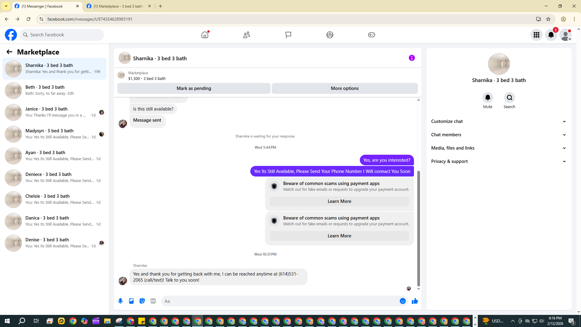581x327 pixels.
Task: Open the account profile menu
Action: [566, 35]
